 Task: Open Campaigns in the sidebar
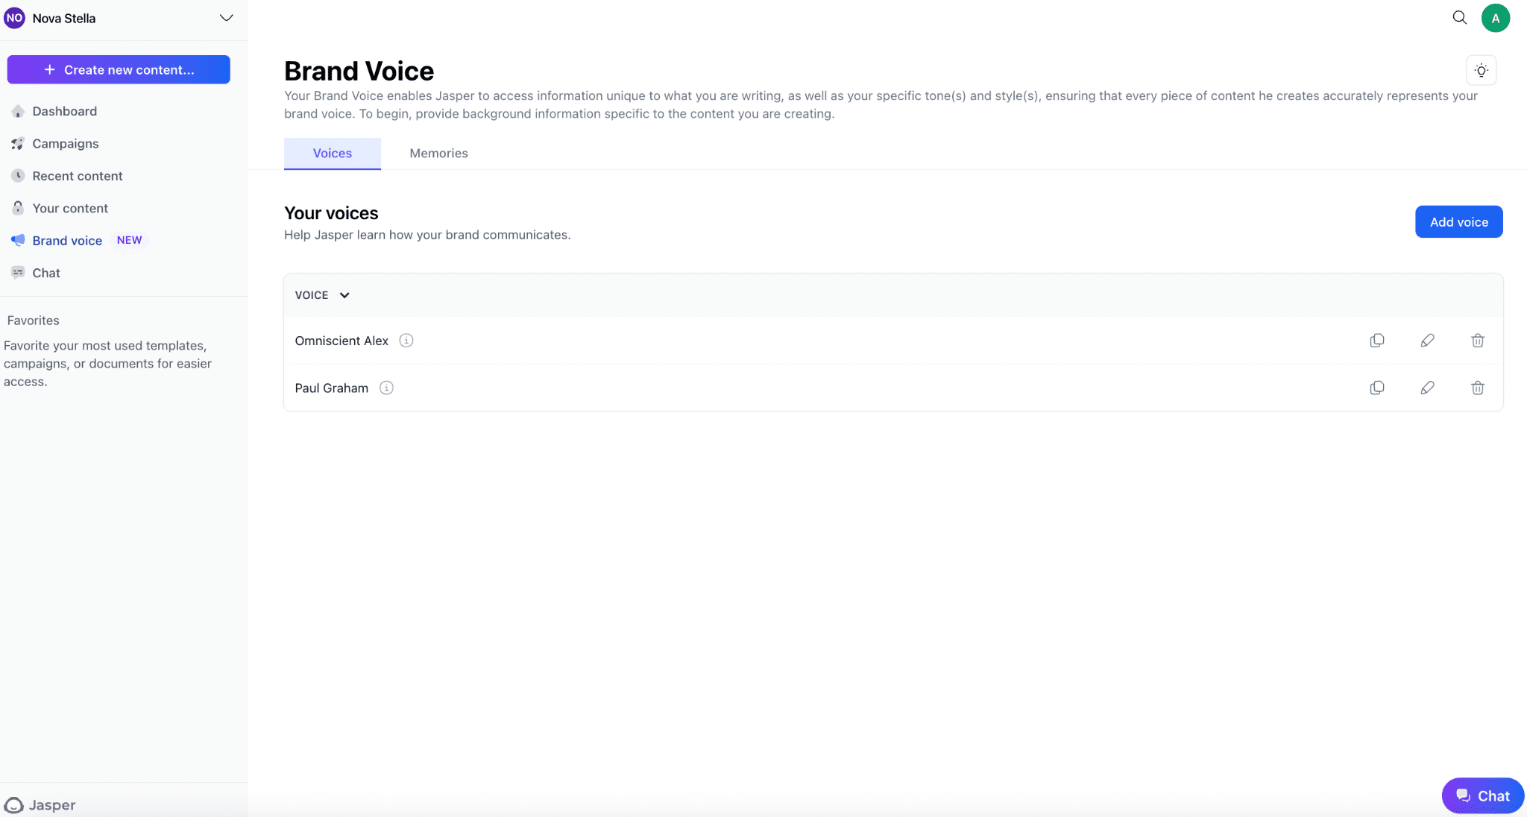(x=66, y=144)
